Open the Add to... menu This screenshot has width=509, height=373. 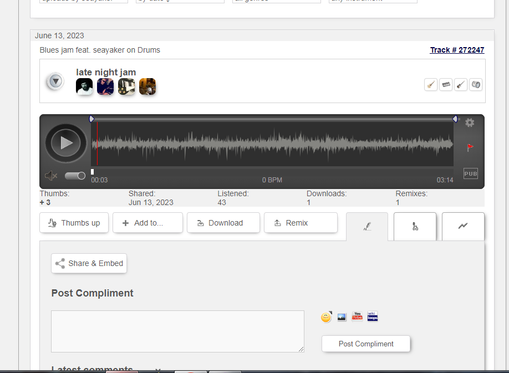[147, 223]
